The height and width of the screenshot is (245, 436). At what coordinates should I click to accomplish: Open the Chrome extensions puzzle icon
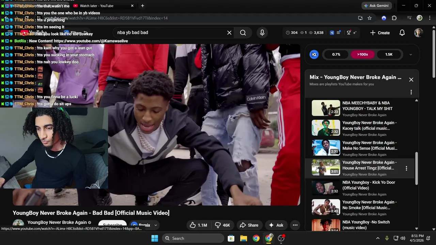pyautogui.click(x=394, y=18)
